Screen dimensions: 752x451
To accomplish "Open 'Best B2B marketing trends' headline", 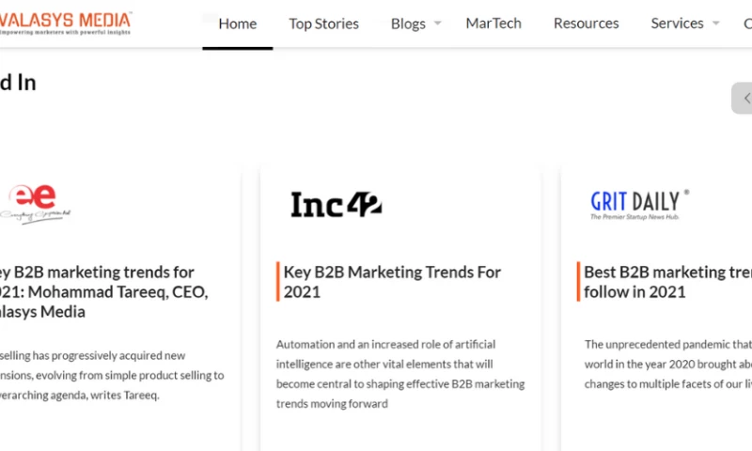I will tap(667, 282).
